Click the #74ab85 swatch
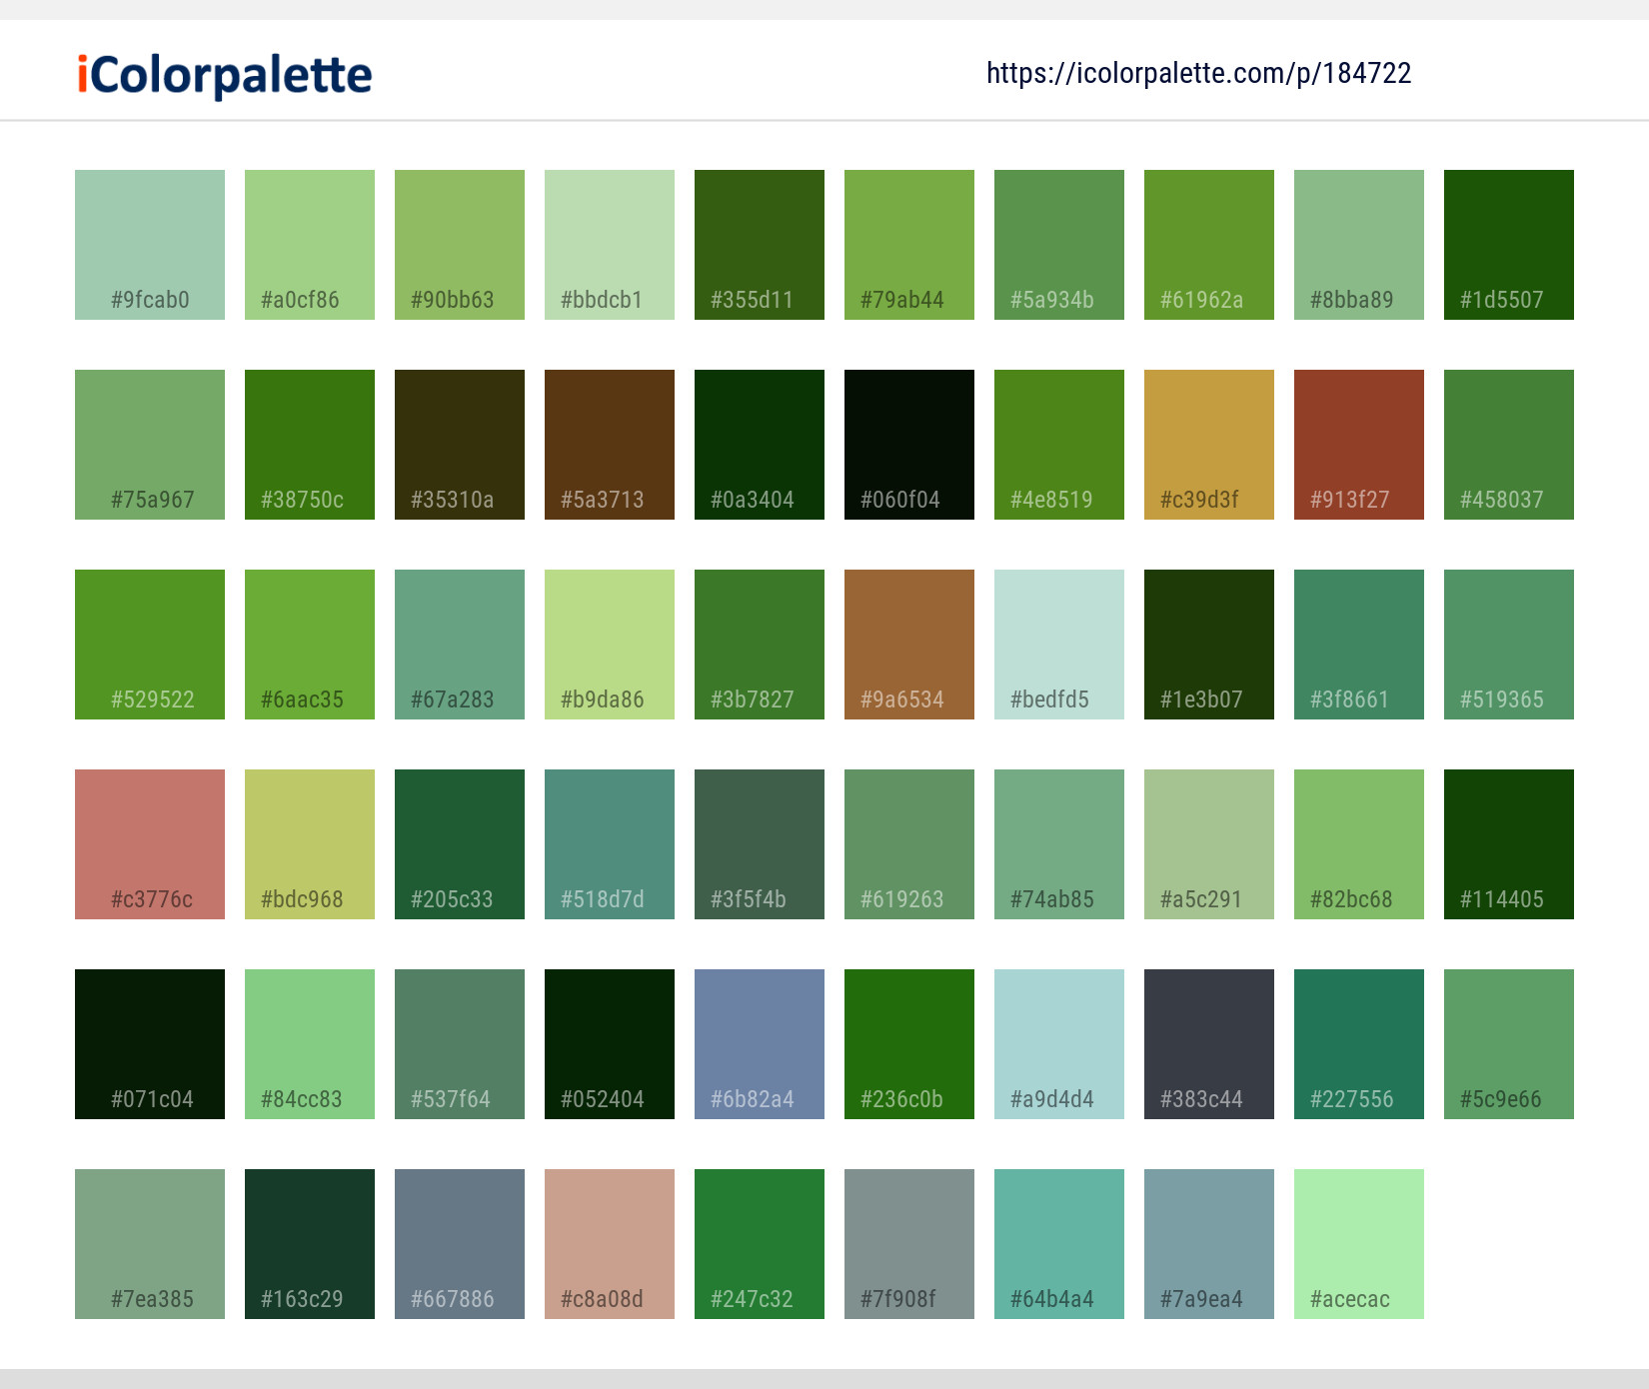This screenshot has width=1649, height=1389. coord(1059,844)
